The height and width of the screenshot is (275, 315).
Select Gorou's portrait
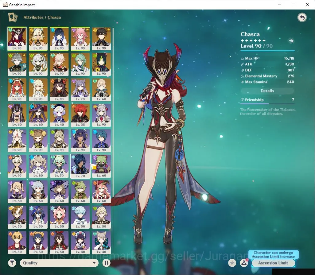(17, 217)
